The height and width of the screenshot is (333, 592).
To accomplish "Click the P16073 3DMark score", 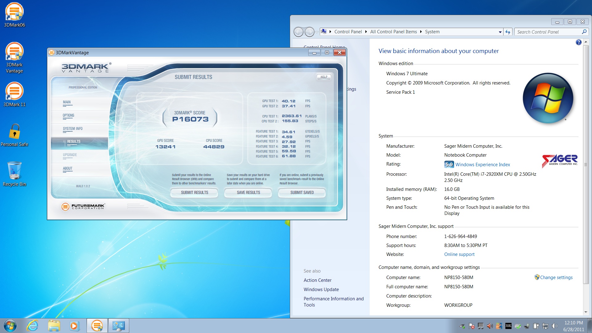I will (x=190, y=119).
